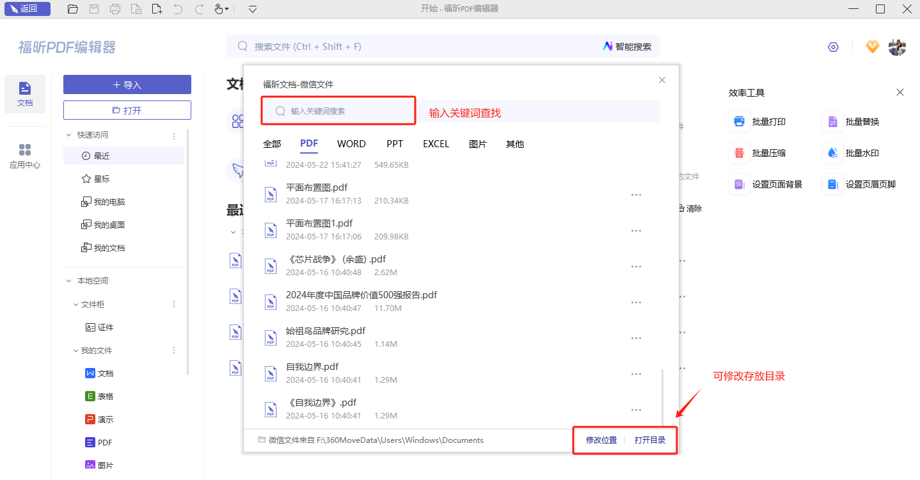Collapse the My Files (我的文件) folder
This screenshot has height=480, width=920.
tap(75, 351)
